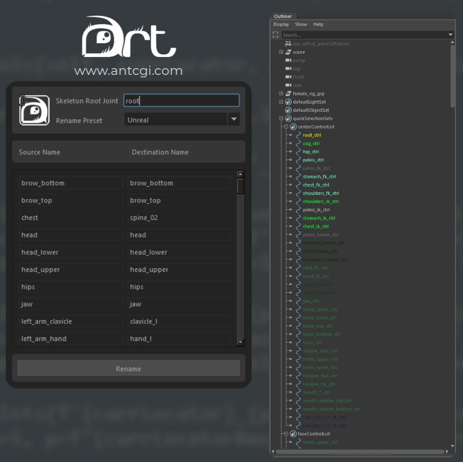
Task: Click the Rename button
Action: 129,368
